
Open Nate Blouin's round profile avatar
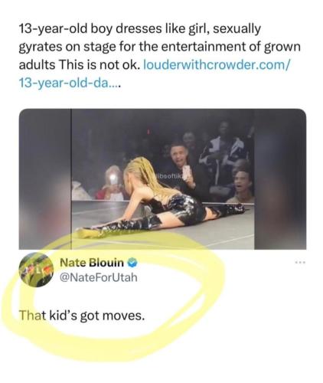36,270
